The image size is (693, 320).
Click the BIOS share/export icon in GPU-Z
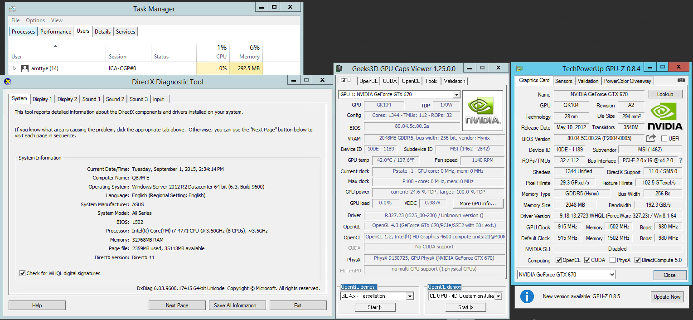click(651, 138)
